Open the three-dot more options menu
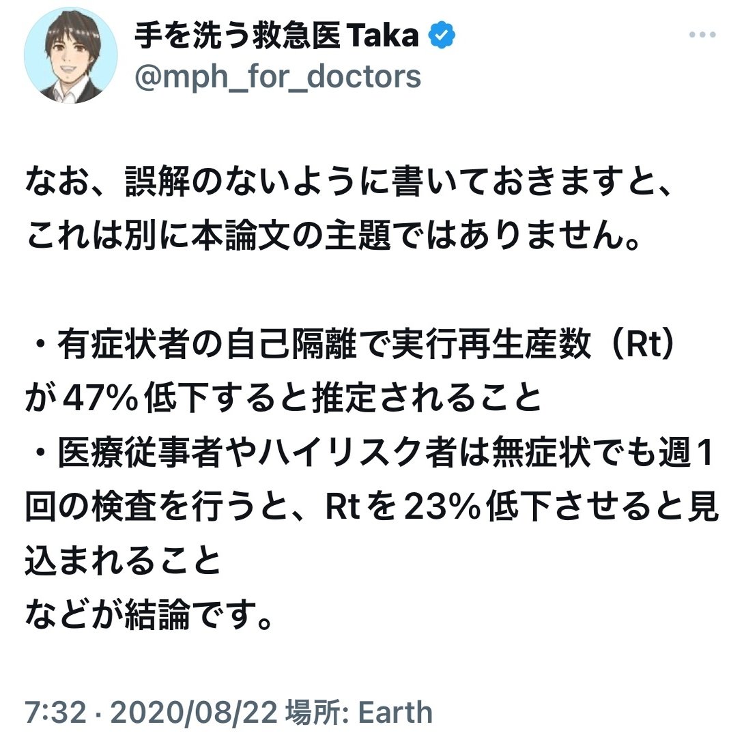This screenshot has height=744, width=744. click(702, 35)
